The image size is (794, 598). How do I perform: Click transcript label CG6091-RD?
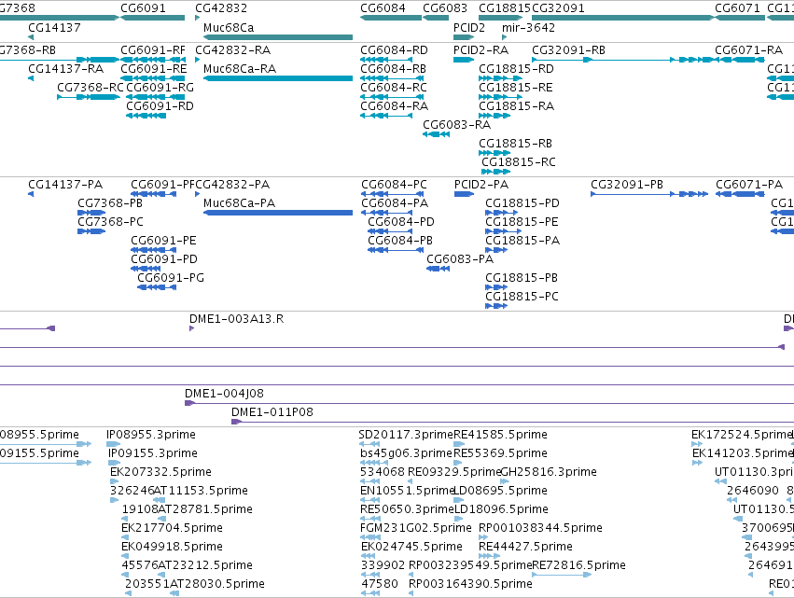point(160,106)
